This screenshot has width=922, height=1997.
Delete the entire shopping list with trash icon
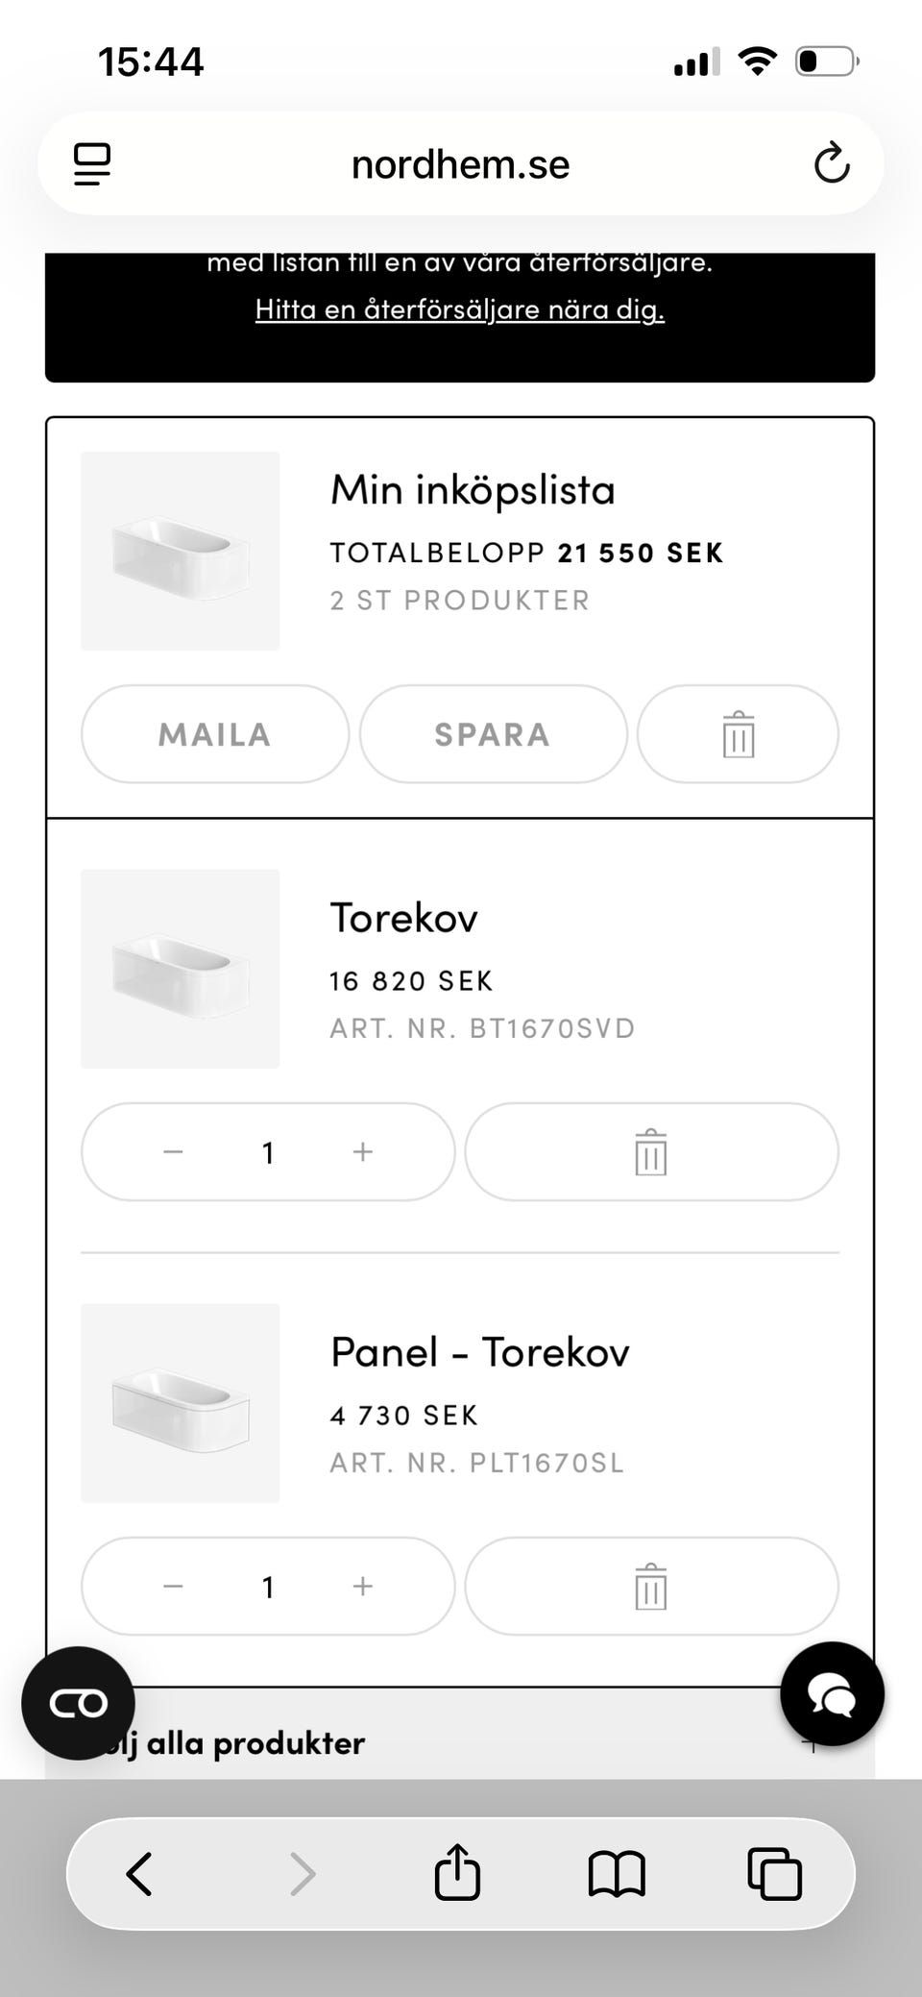(x=738, y=734)
